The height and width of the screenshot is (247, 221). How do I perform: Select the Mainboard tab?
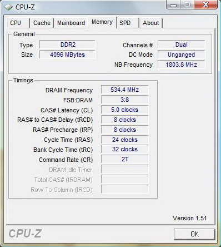point(71,23)
